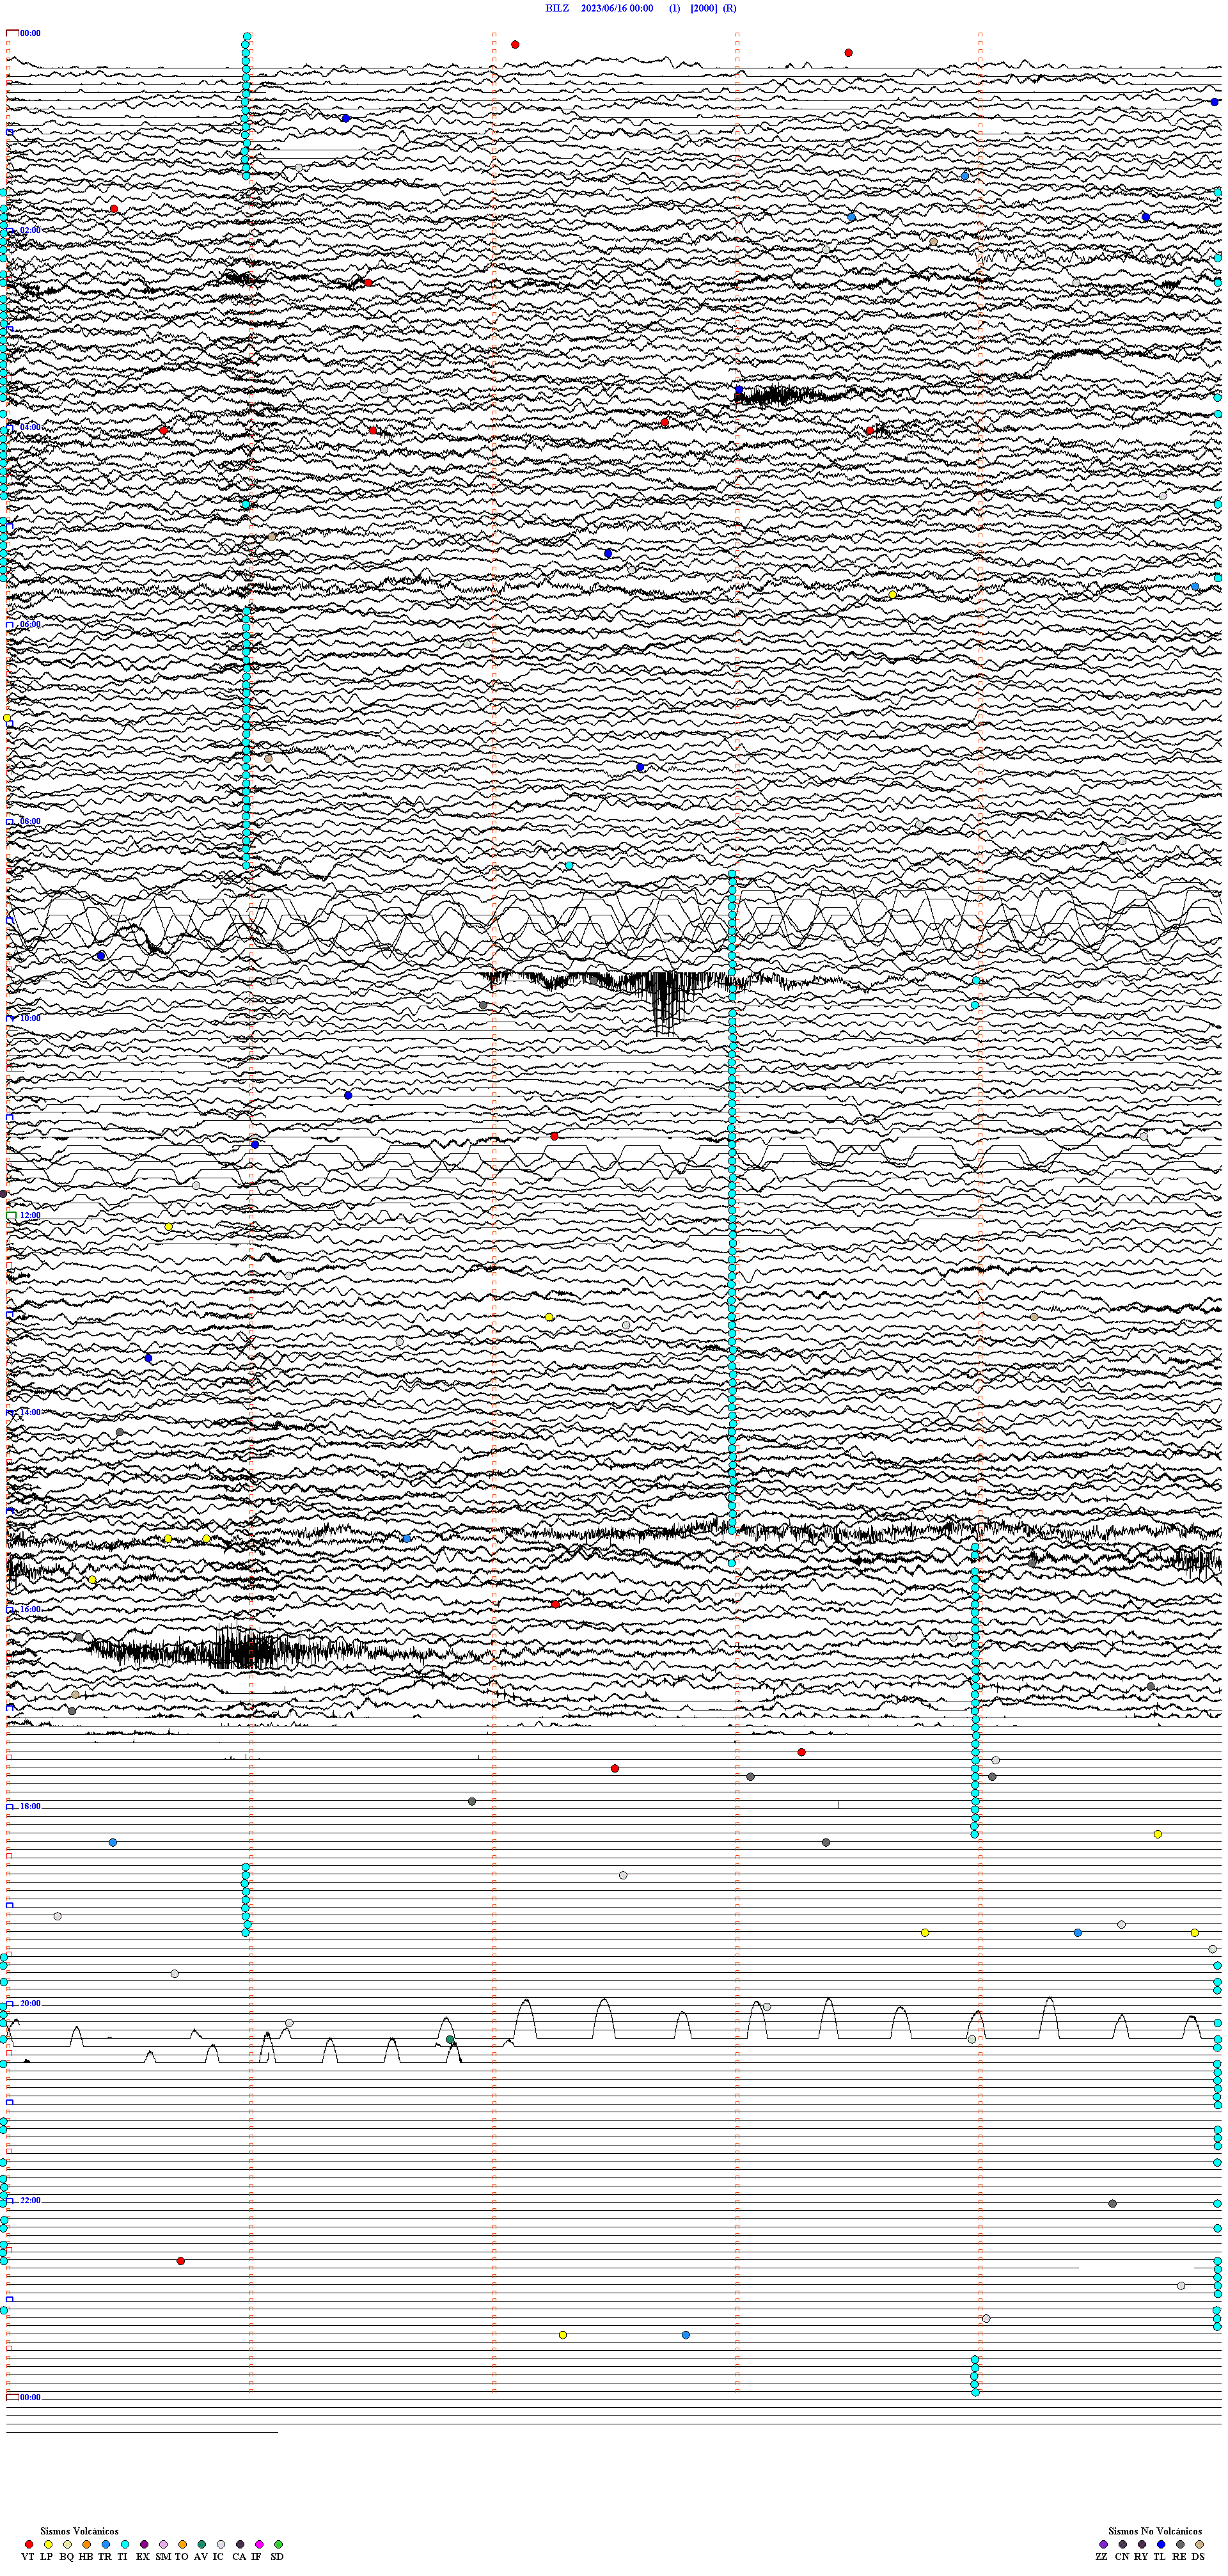This screenshot has height=2576, width=1228.
Task: Click the blue TR legend dot
Action: [106, 2544]
